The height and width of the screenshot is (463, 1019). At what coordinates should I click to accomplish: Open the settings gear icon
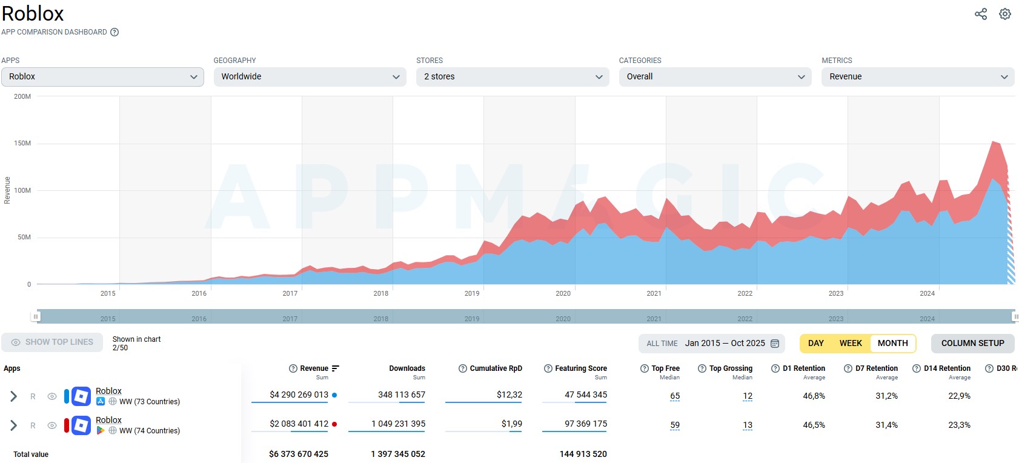tap(1005, 14)
